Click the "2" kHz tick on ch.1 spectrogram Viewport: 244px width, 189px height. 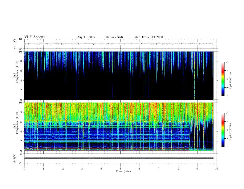point(21,90)
